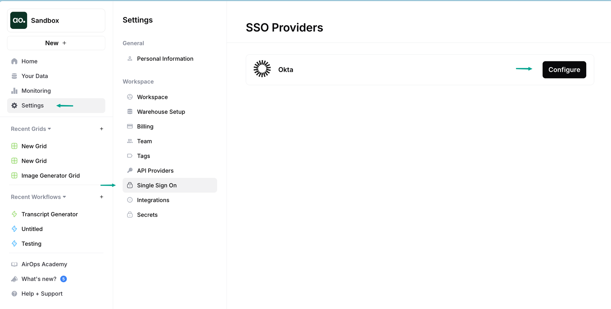Click the New + button
The height and width of the screenshot is (309, 611).
(x=56, y=43)
